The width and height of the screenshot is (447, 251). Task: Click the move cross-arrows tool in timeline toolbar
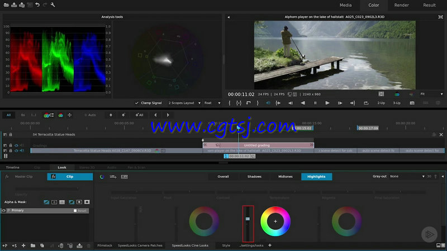[69, 115]
